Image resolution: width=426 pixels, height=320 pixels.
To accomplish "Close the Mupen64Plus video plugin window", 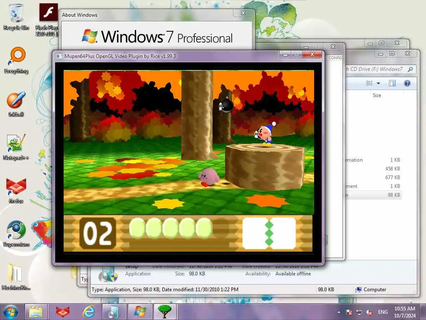I will [312, 55].
